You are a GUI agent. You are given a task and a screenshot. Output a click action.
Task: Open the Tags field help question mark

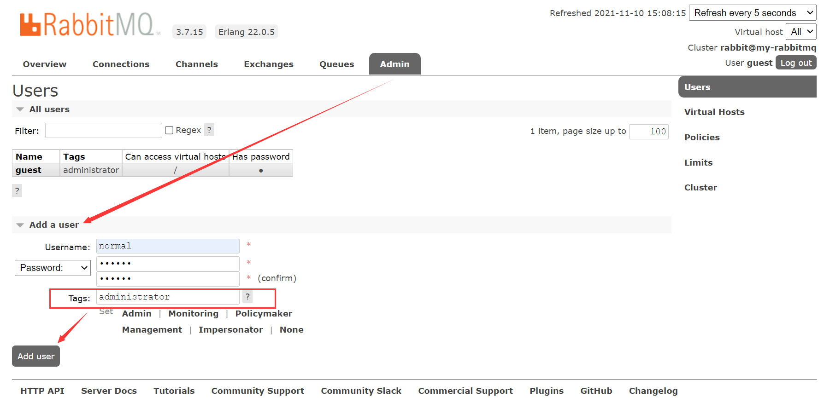(x=247, y=297)
